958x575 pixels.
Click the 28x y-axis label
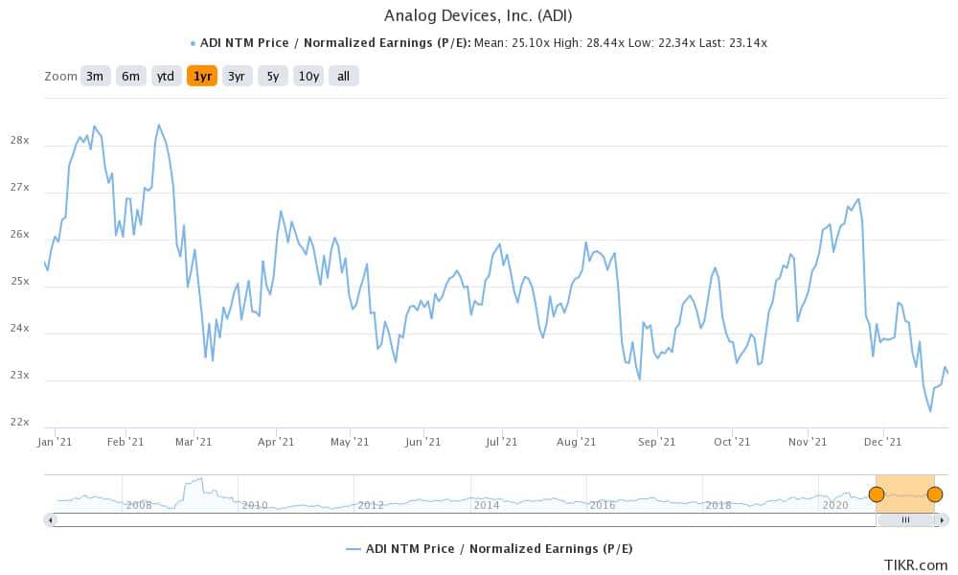click(19, 140)
